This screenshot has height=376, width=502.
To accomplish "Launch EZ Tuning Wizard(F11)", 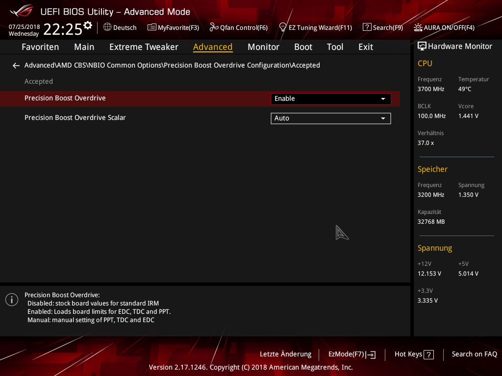I will click(x=320, y=28).
